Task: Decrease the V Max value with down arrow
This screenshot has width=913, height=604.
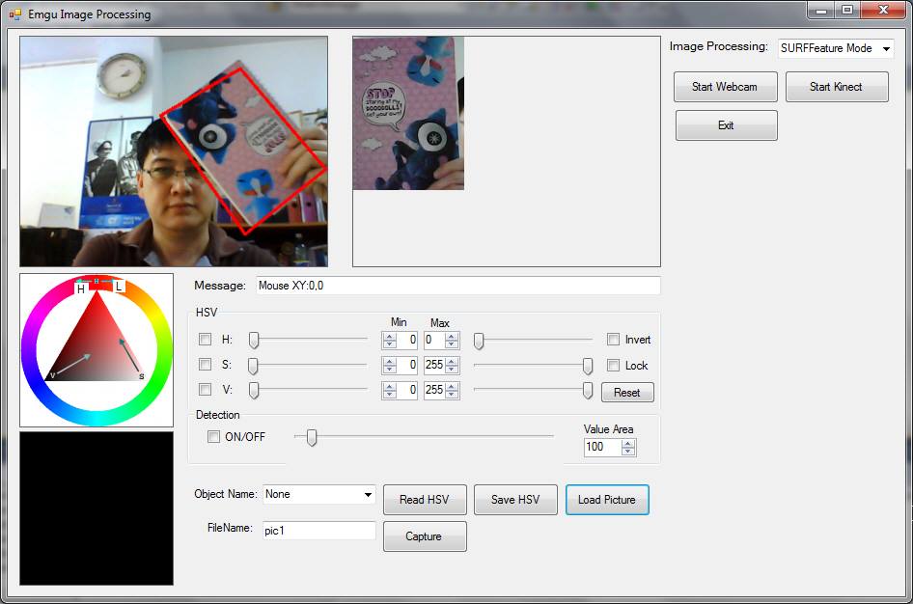Action: pyautogui.click(x=452, y=394)
